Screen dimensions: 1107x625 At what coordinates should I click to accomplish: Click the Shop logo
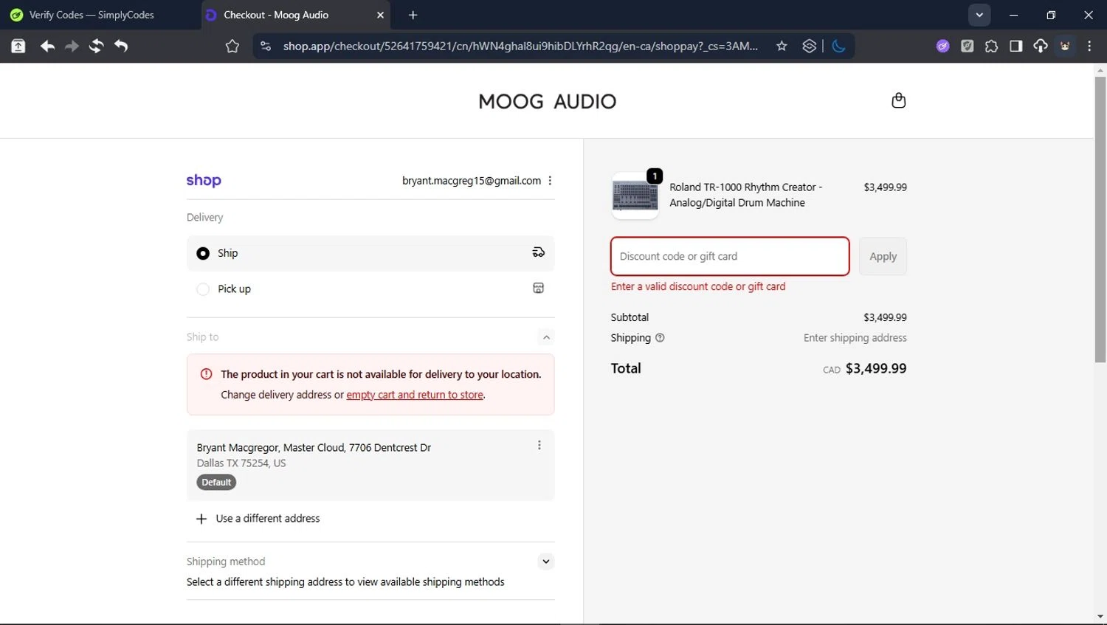tap(204, 181)
